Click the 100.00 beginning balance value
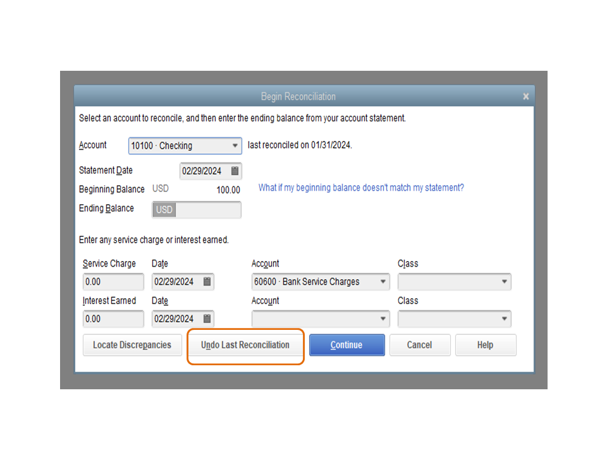Viewport: 607px width, 455px height. coord(228,190)
